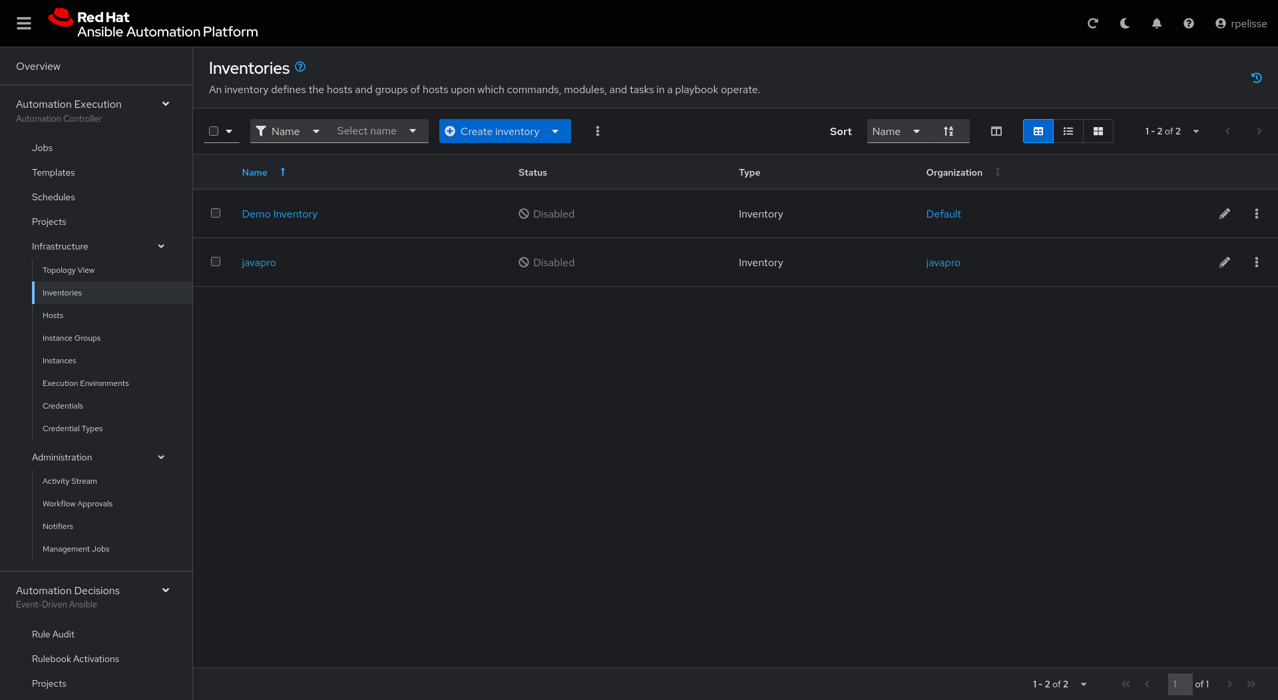Expand Create inventory dropdown arrow

point(556,131)
